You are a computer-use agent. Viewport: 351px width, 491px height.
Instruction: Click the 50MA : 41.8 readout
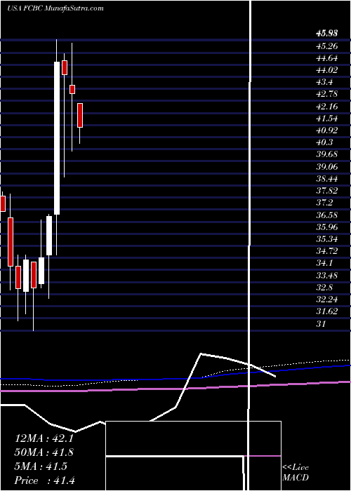tap(44, 452)
